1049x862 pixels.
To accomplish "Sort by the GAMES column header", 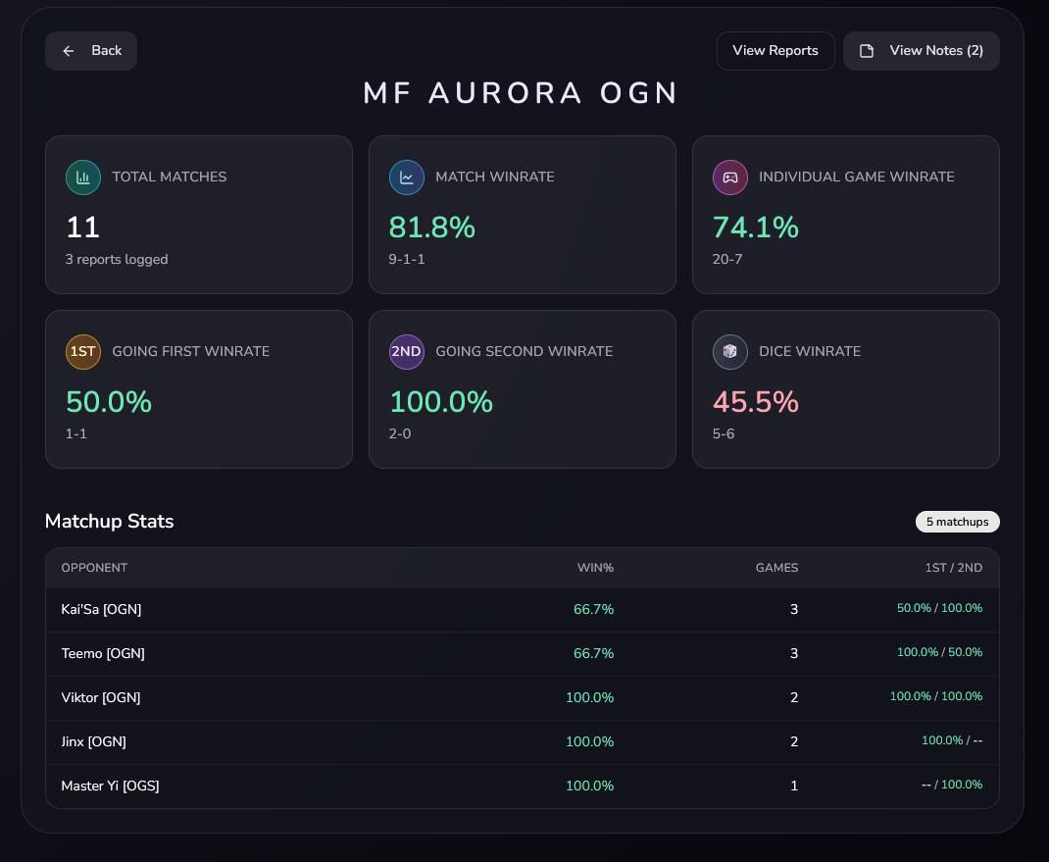I will coord(776,567).
